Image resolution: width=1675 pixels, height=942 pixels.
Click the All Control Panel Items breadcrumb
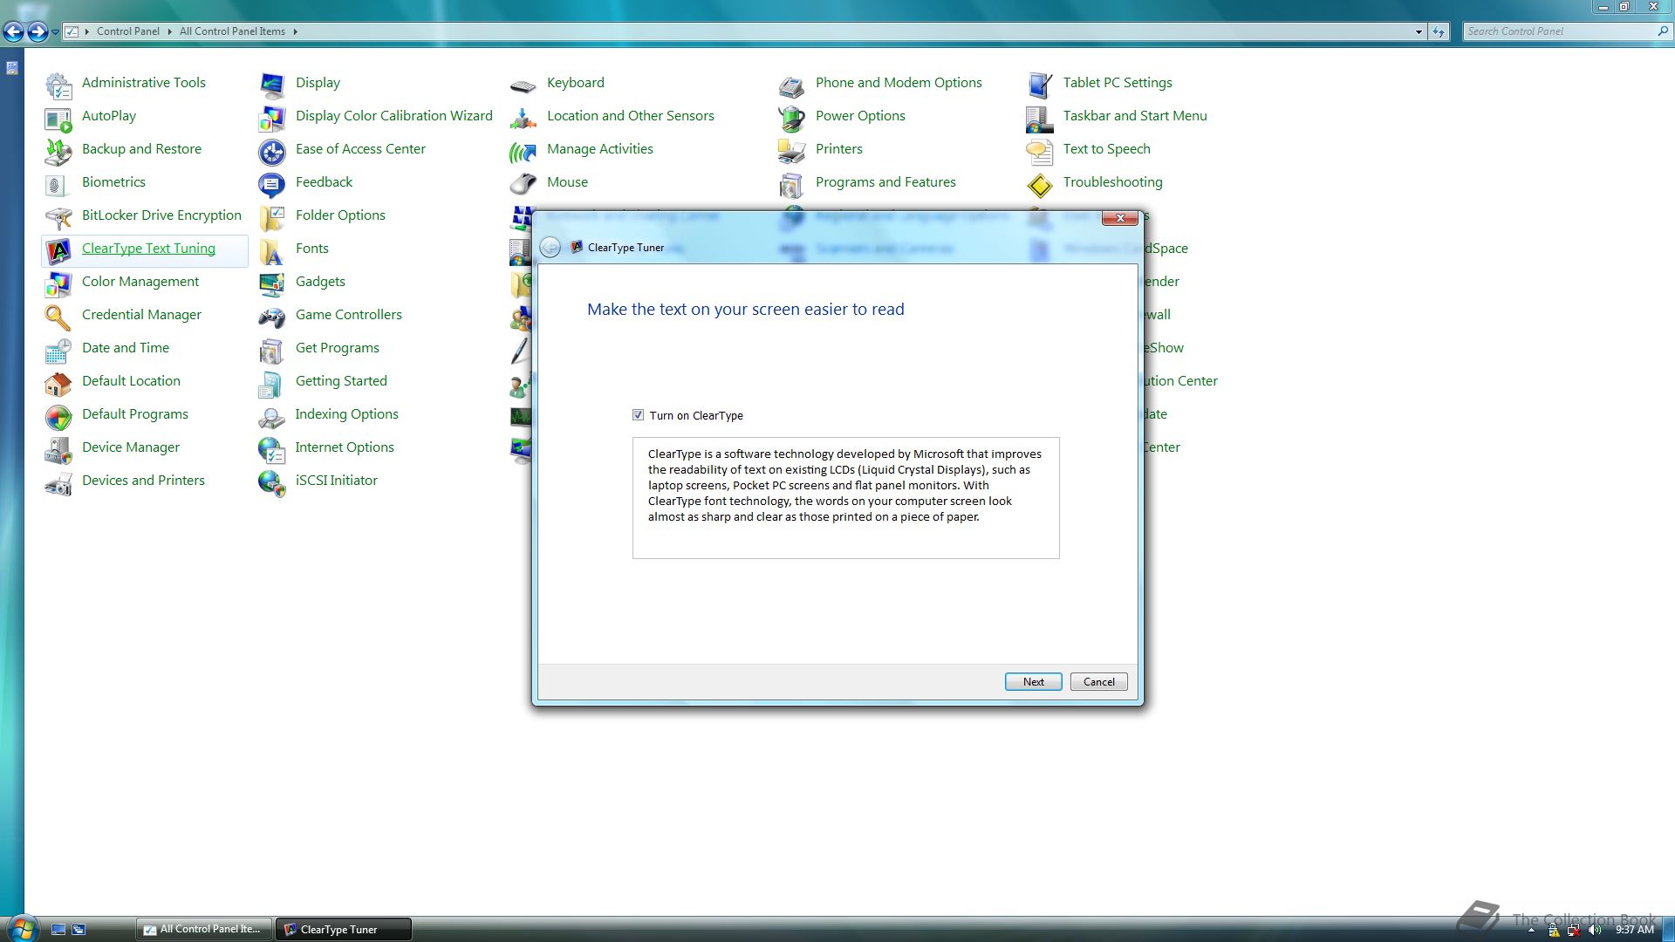tap(232, 31)
